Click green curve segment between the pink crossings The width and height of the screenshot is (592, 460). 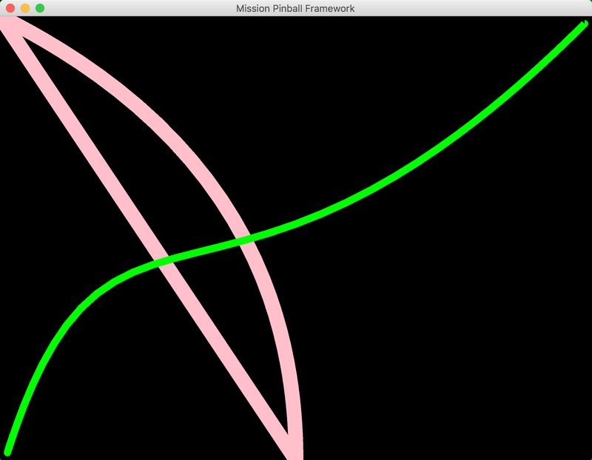click(x=207, y=250)
